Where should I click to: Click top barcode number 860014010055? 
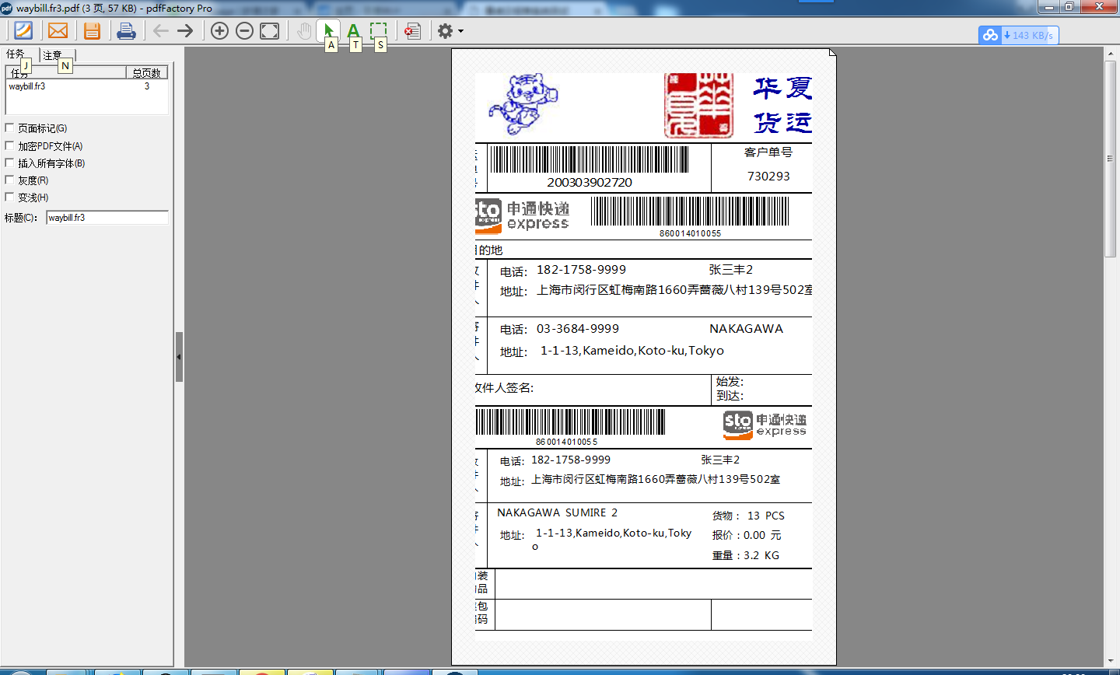690,233
